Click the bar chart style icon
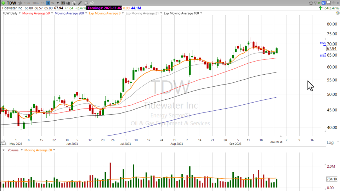 coord(68,3)
